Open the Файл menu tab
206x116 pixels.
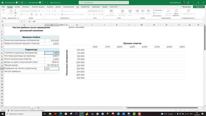[3, 7]
